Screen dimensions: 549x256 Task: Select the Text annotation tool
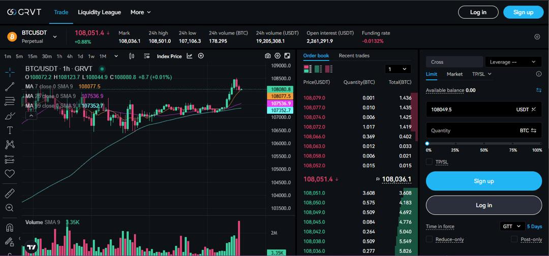click(9, 131)
